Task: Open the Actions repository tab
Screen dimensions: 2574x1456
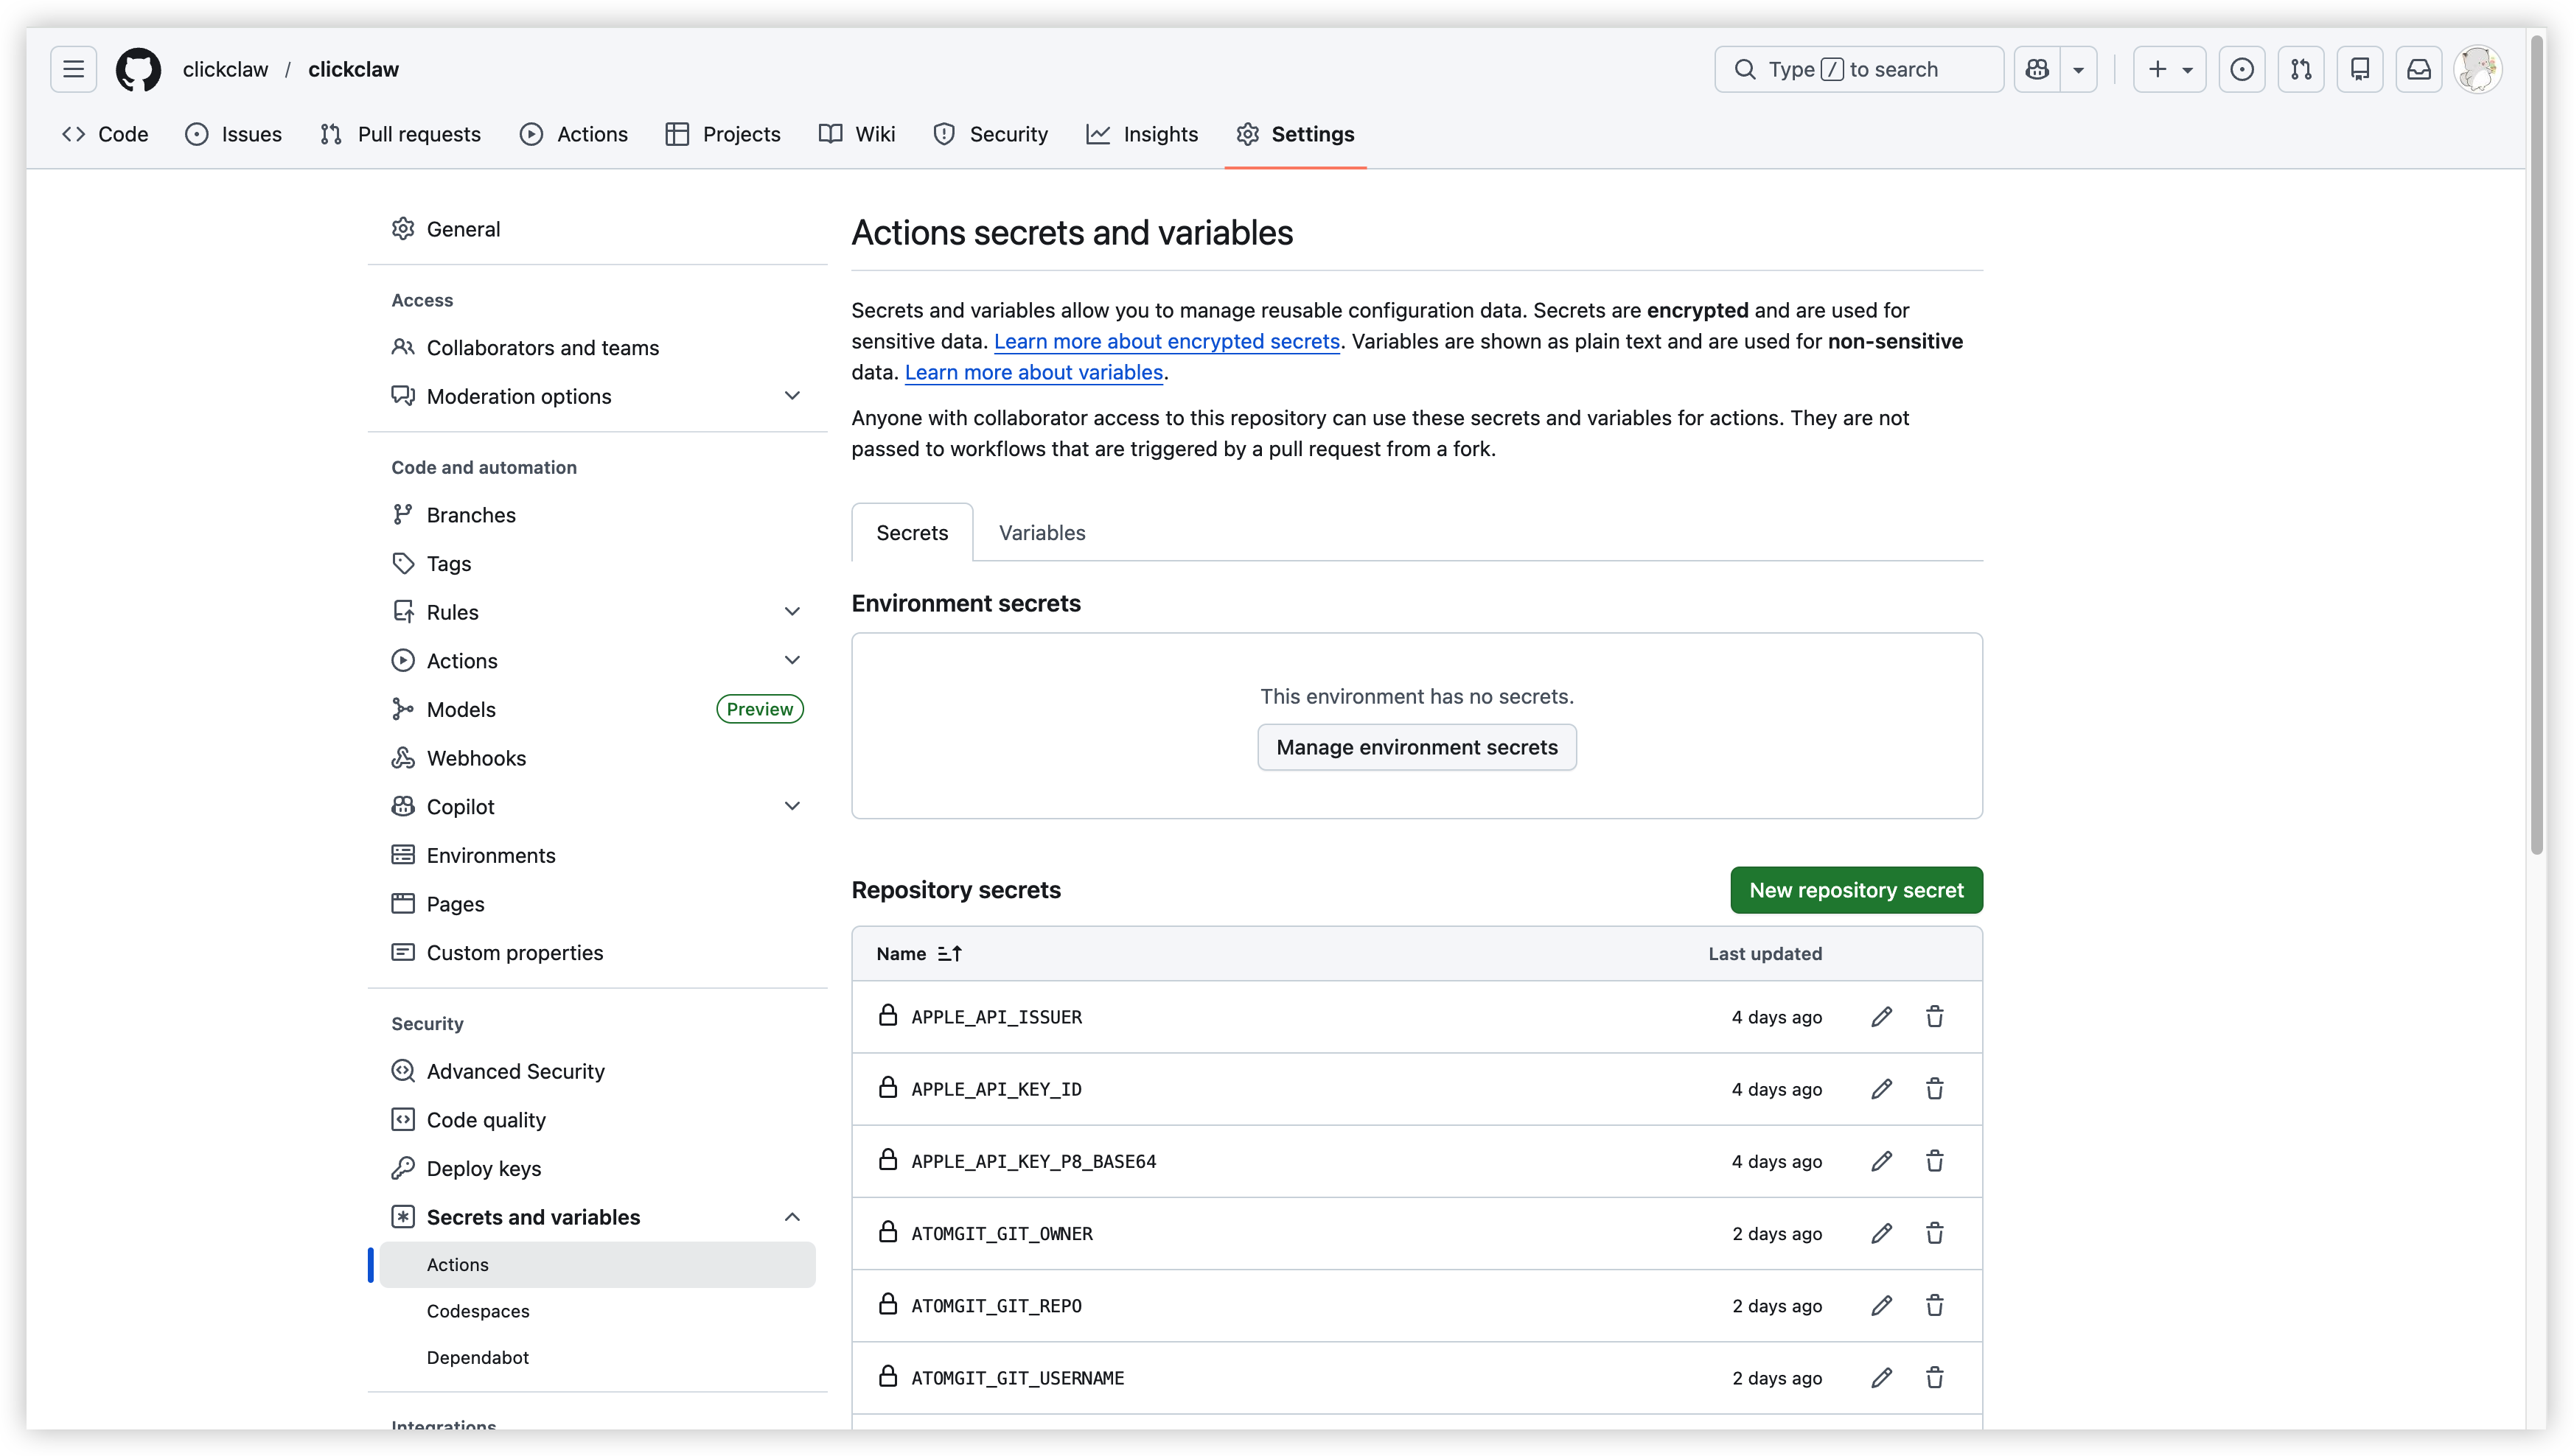Action: tap(573, 134)
